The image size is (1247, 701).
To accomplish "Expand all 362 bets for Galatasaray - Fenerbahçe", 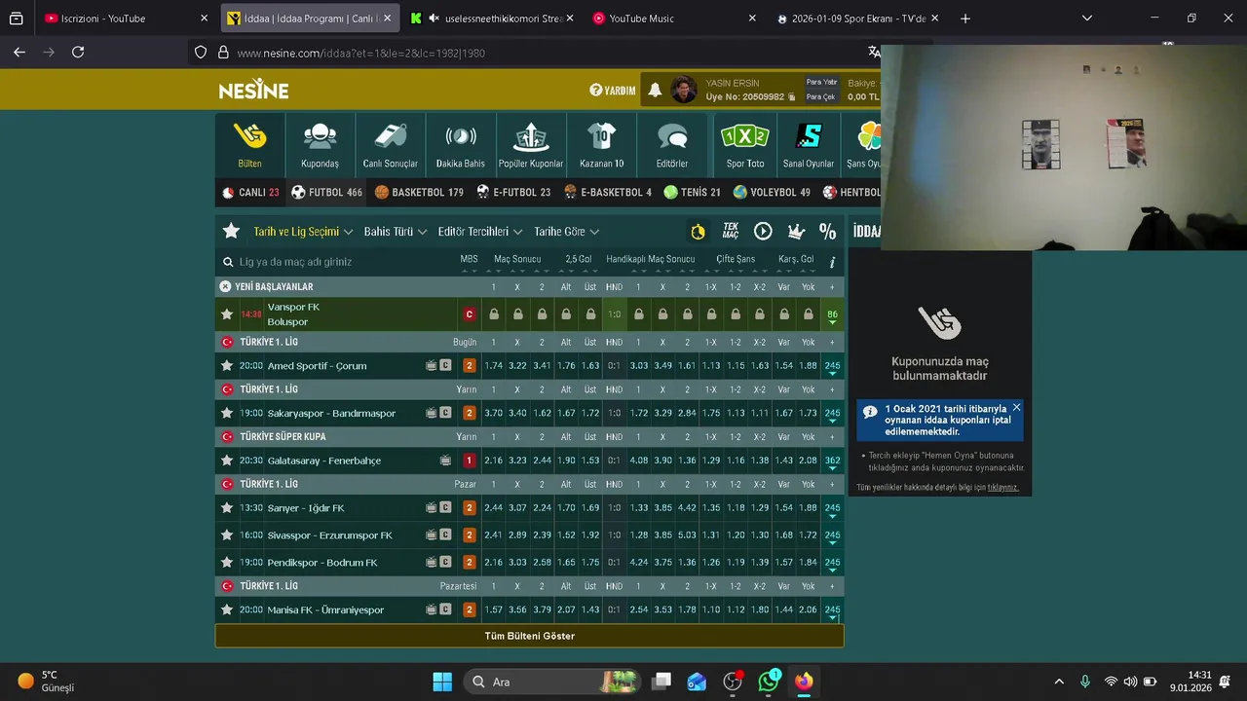I will pos(832,461).
